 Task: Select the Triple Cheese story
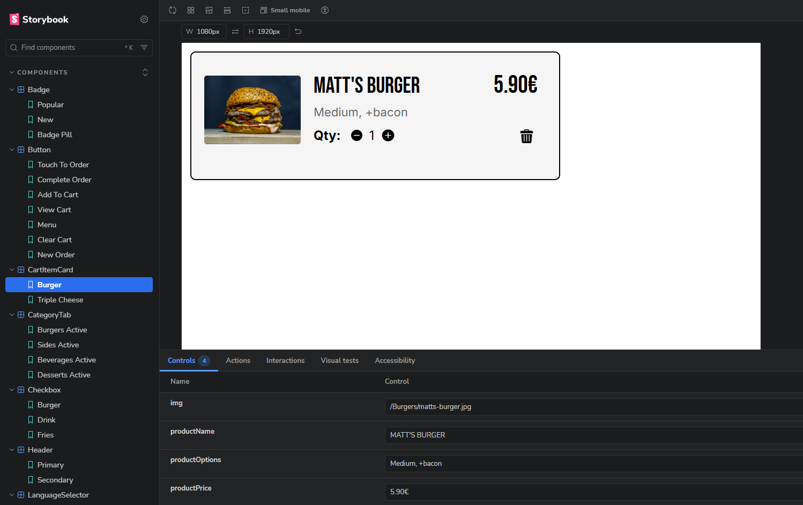pyautogui.click(x=60, y=300)
